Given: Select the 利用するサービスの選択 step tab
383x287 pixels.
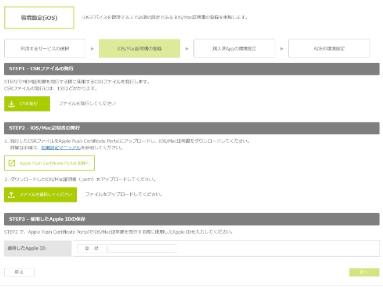Looking at the screenshot, I should 45,48.
